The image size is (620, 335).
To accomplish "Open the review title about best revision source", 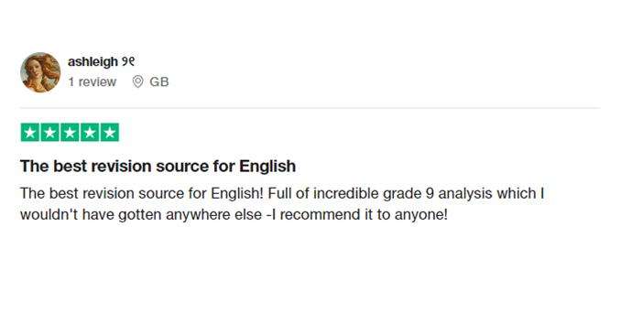I will tap(158, 166).
